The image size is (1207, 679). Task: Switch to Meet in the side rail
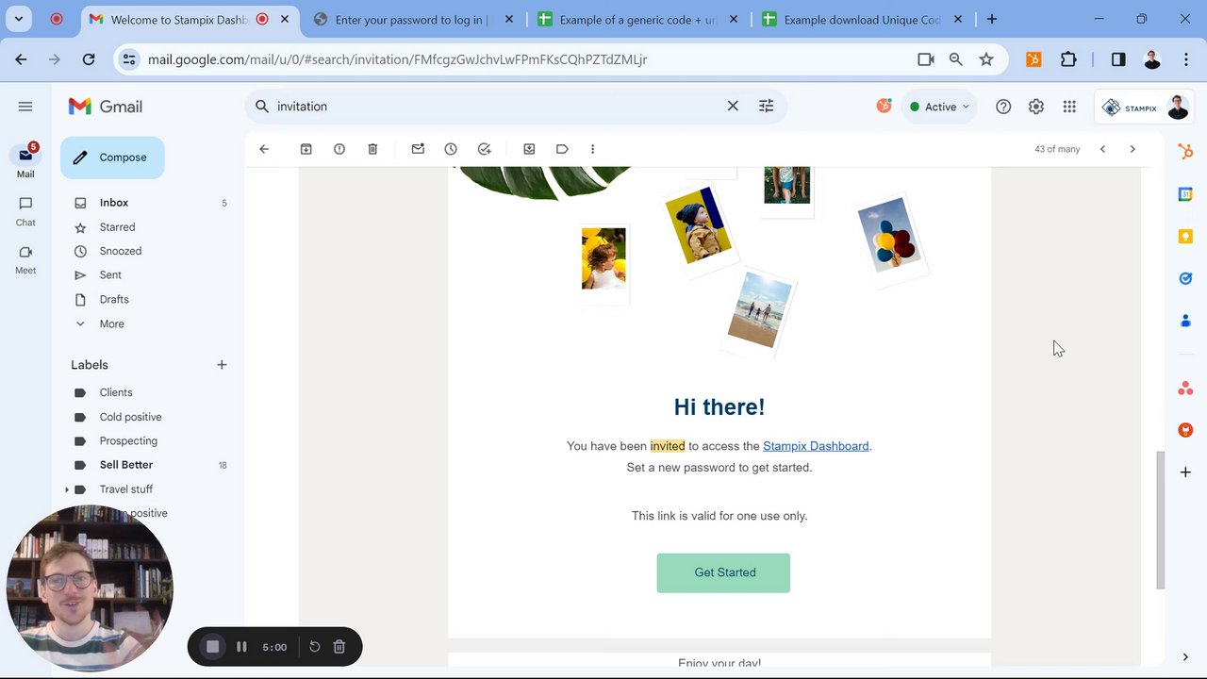point(25,259)
